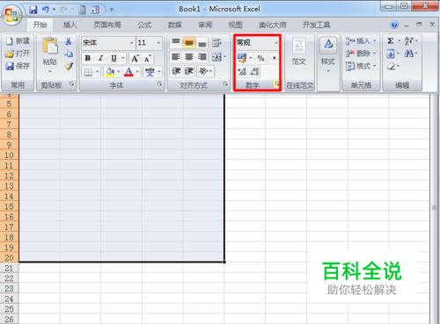This screenshot has width=440, height=324.
Task: Click the Paste clipboard icon
Action: click(50, 46)
